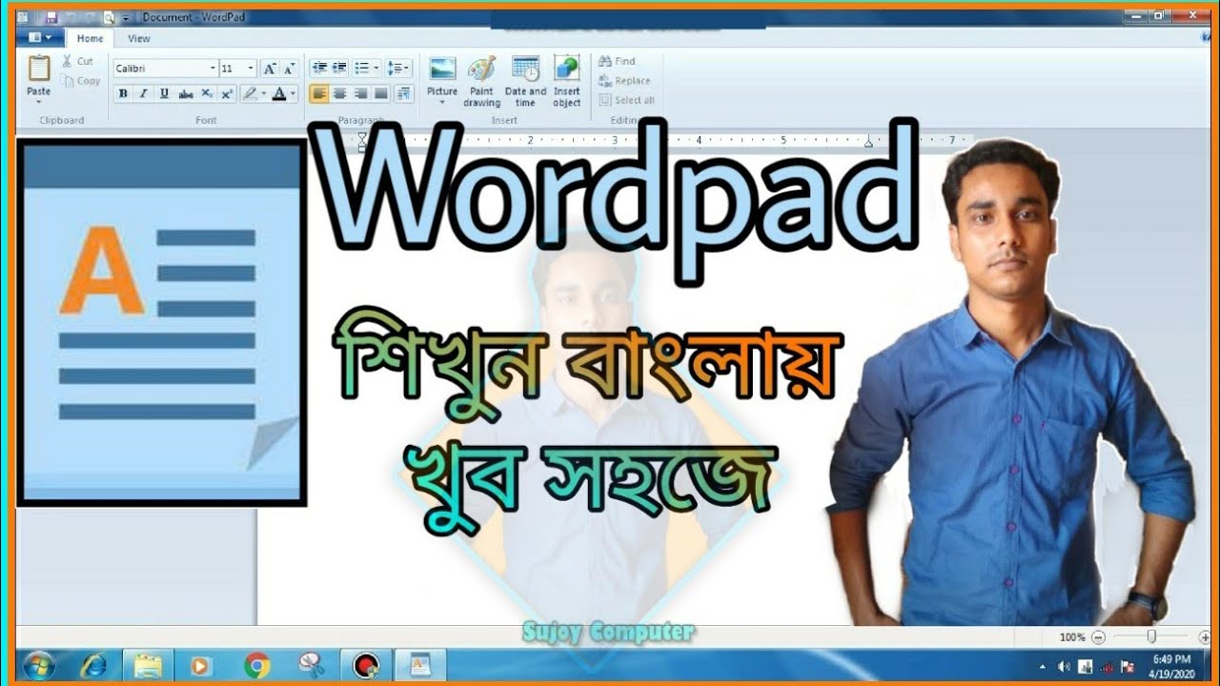Save the document from quick access toolbar
This screenshot has height=686, width=1220.
coord(51,17)
